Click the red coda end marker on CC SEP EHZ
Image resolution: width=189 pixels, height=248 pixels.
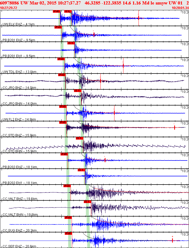pos(172,240)
